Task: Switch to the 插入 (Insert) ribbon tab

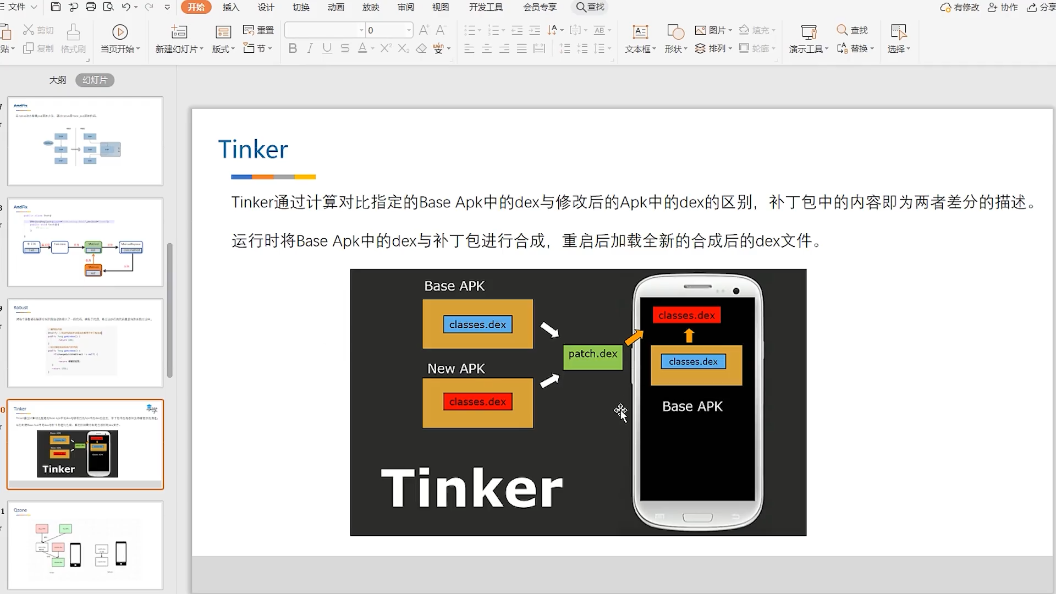Action: tap(230, 7)
